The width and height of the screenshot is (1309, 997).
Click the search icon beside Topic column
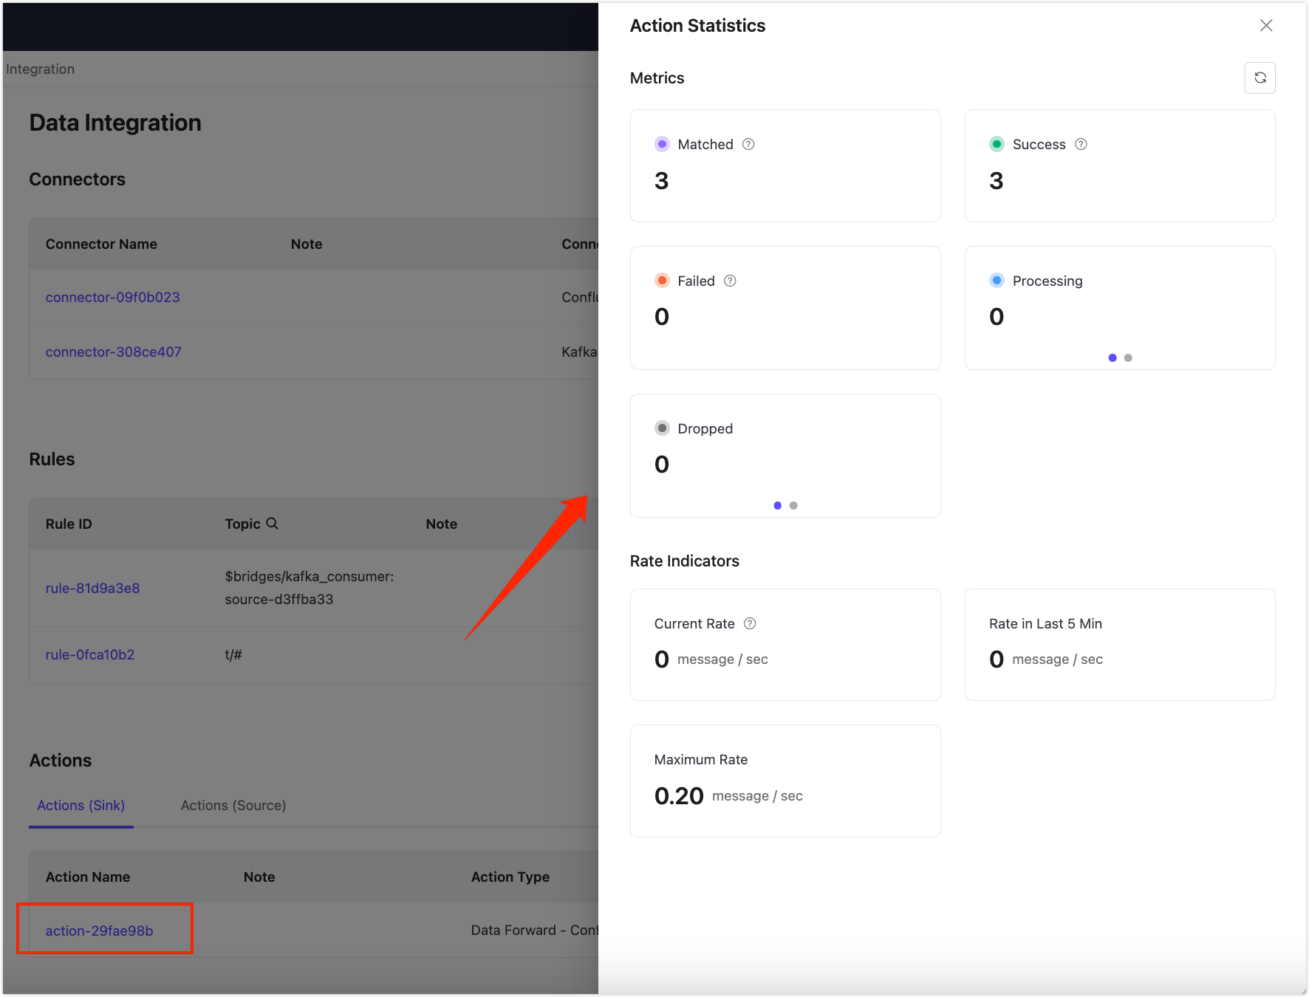coord(272,524)
